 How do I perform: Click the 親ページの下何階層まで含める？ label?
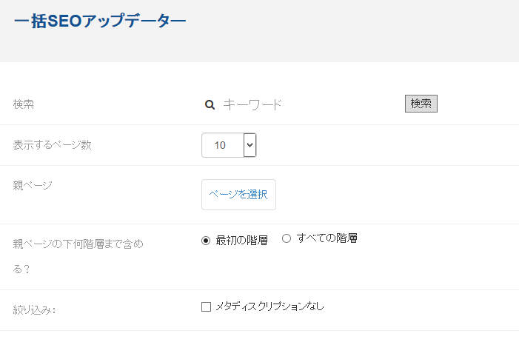[78, 257]
